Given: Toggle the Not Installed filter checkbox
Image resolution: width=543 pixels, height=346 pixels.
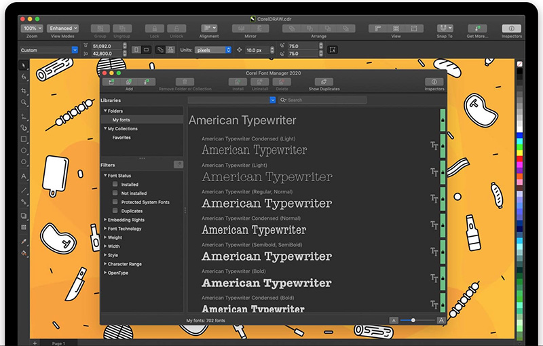Looking at the screenshot, I should [115, 193].
